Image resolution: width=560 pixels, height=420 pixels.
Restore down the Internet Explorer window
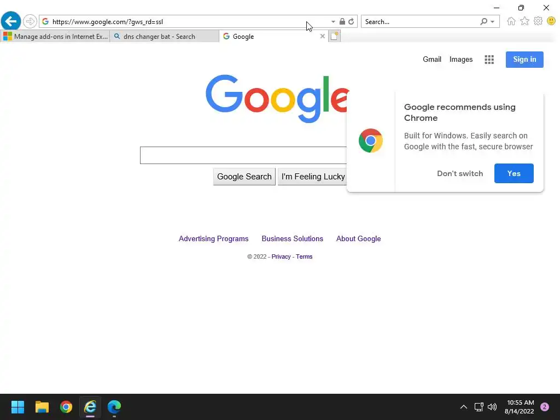coord(521,8)
